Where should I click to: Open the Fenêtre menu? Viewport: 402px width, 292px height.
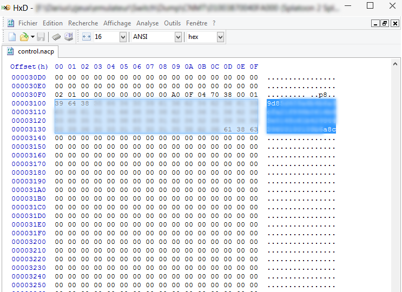click(196, 23)
